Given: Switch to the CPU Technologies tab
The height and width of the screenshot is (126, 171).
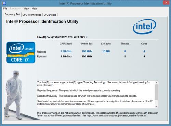Looking at the screenshot, I should coord(32,15).
